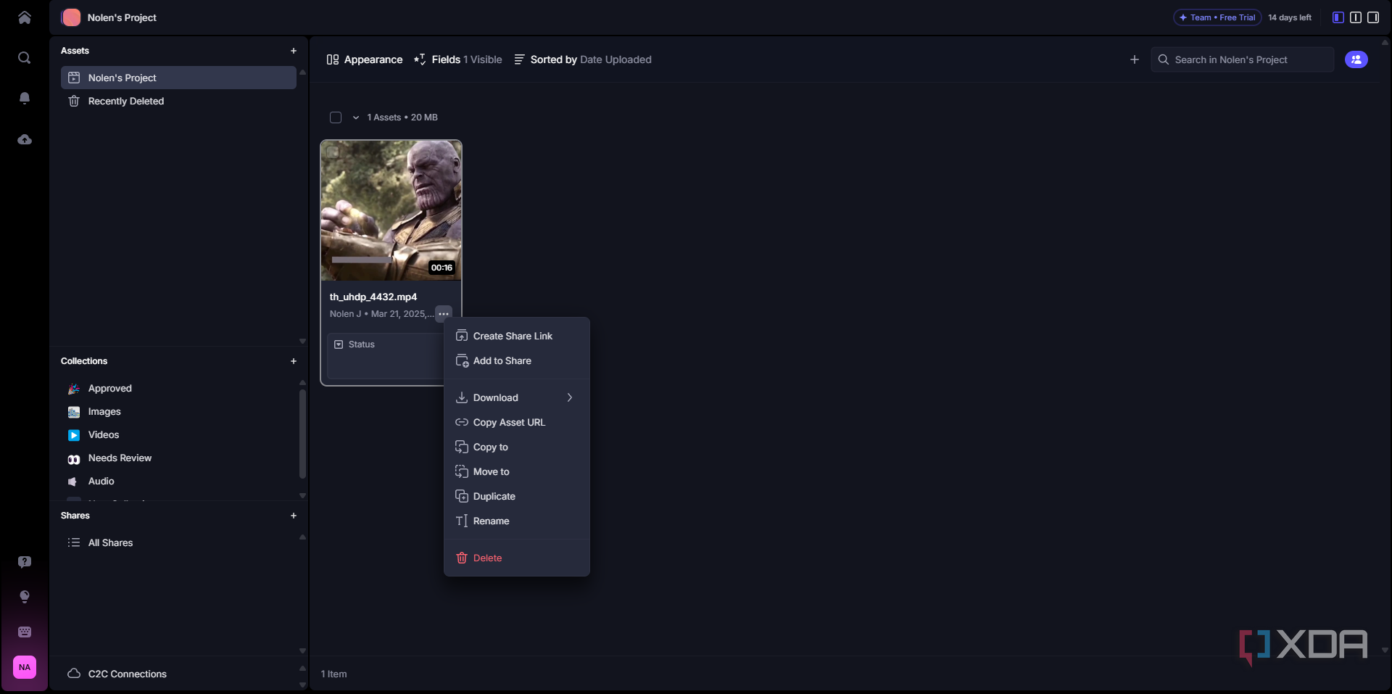Choose Move to menu entry
Screen dimensions: 1392x694
click(517, 471)
